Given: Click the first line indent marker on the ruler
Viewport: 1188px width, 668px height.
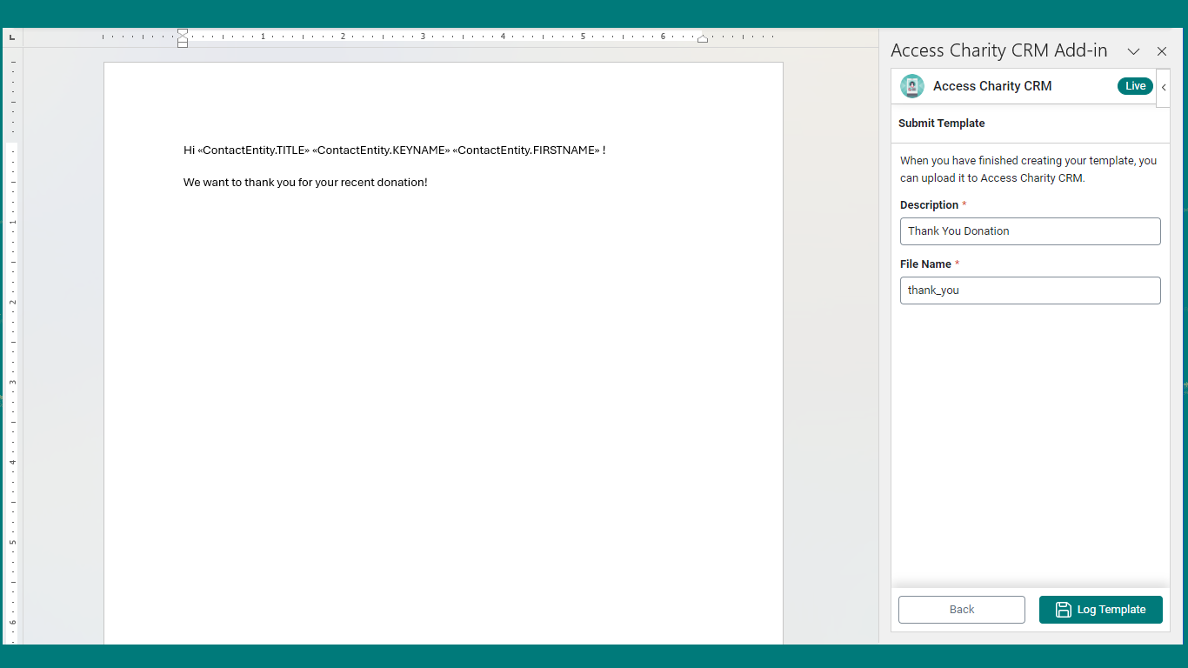Looking at the screenshot, I should coord(183,33).
